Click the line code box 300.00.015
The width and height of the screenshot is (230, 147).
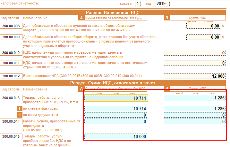coord(11,137)
